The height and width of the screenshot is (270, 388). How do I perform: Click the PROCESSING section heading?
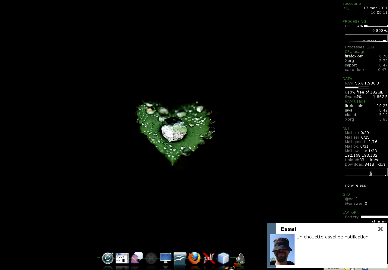pos(354,22)
